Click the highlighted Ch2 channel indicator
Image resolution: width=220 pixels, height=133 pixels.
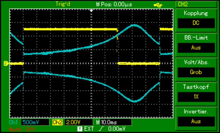coord(58,122)
